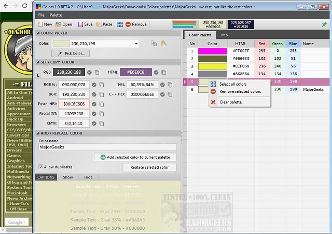Click the Color name input field

click(107, 147)
